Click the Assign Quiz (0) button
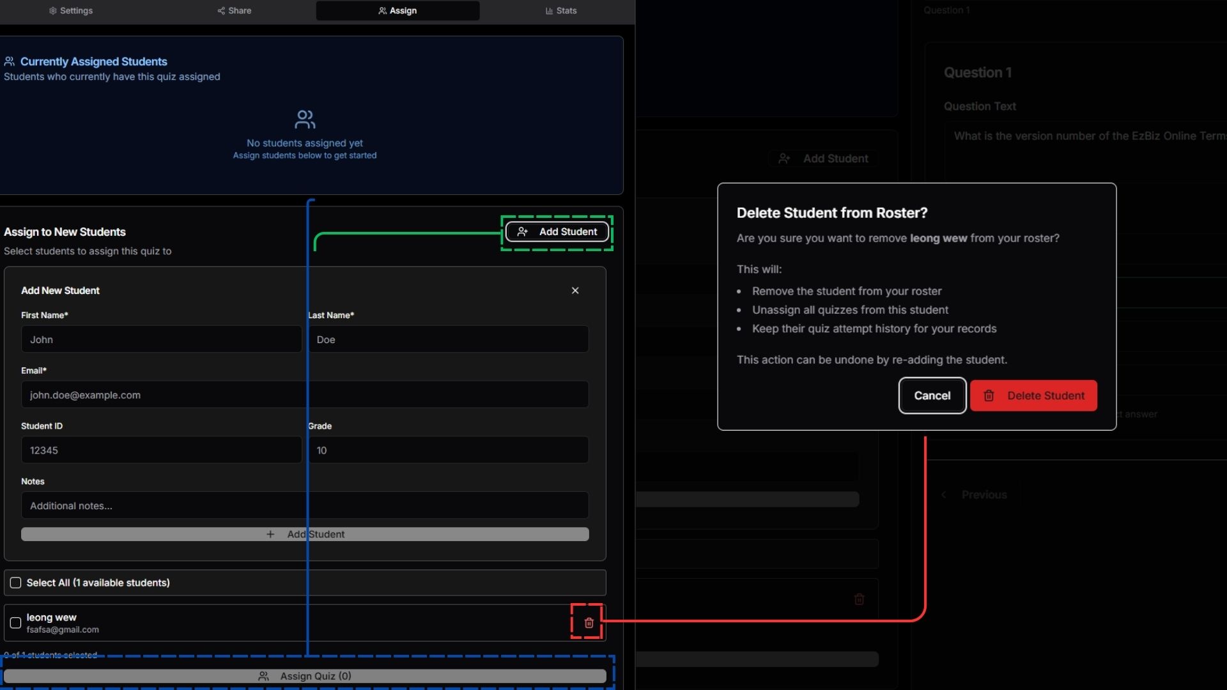Viewport: 1227px width, 690px height. click(307, 675)
